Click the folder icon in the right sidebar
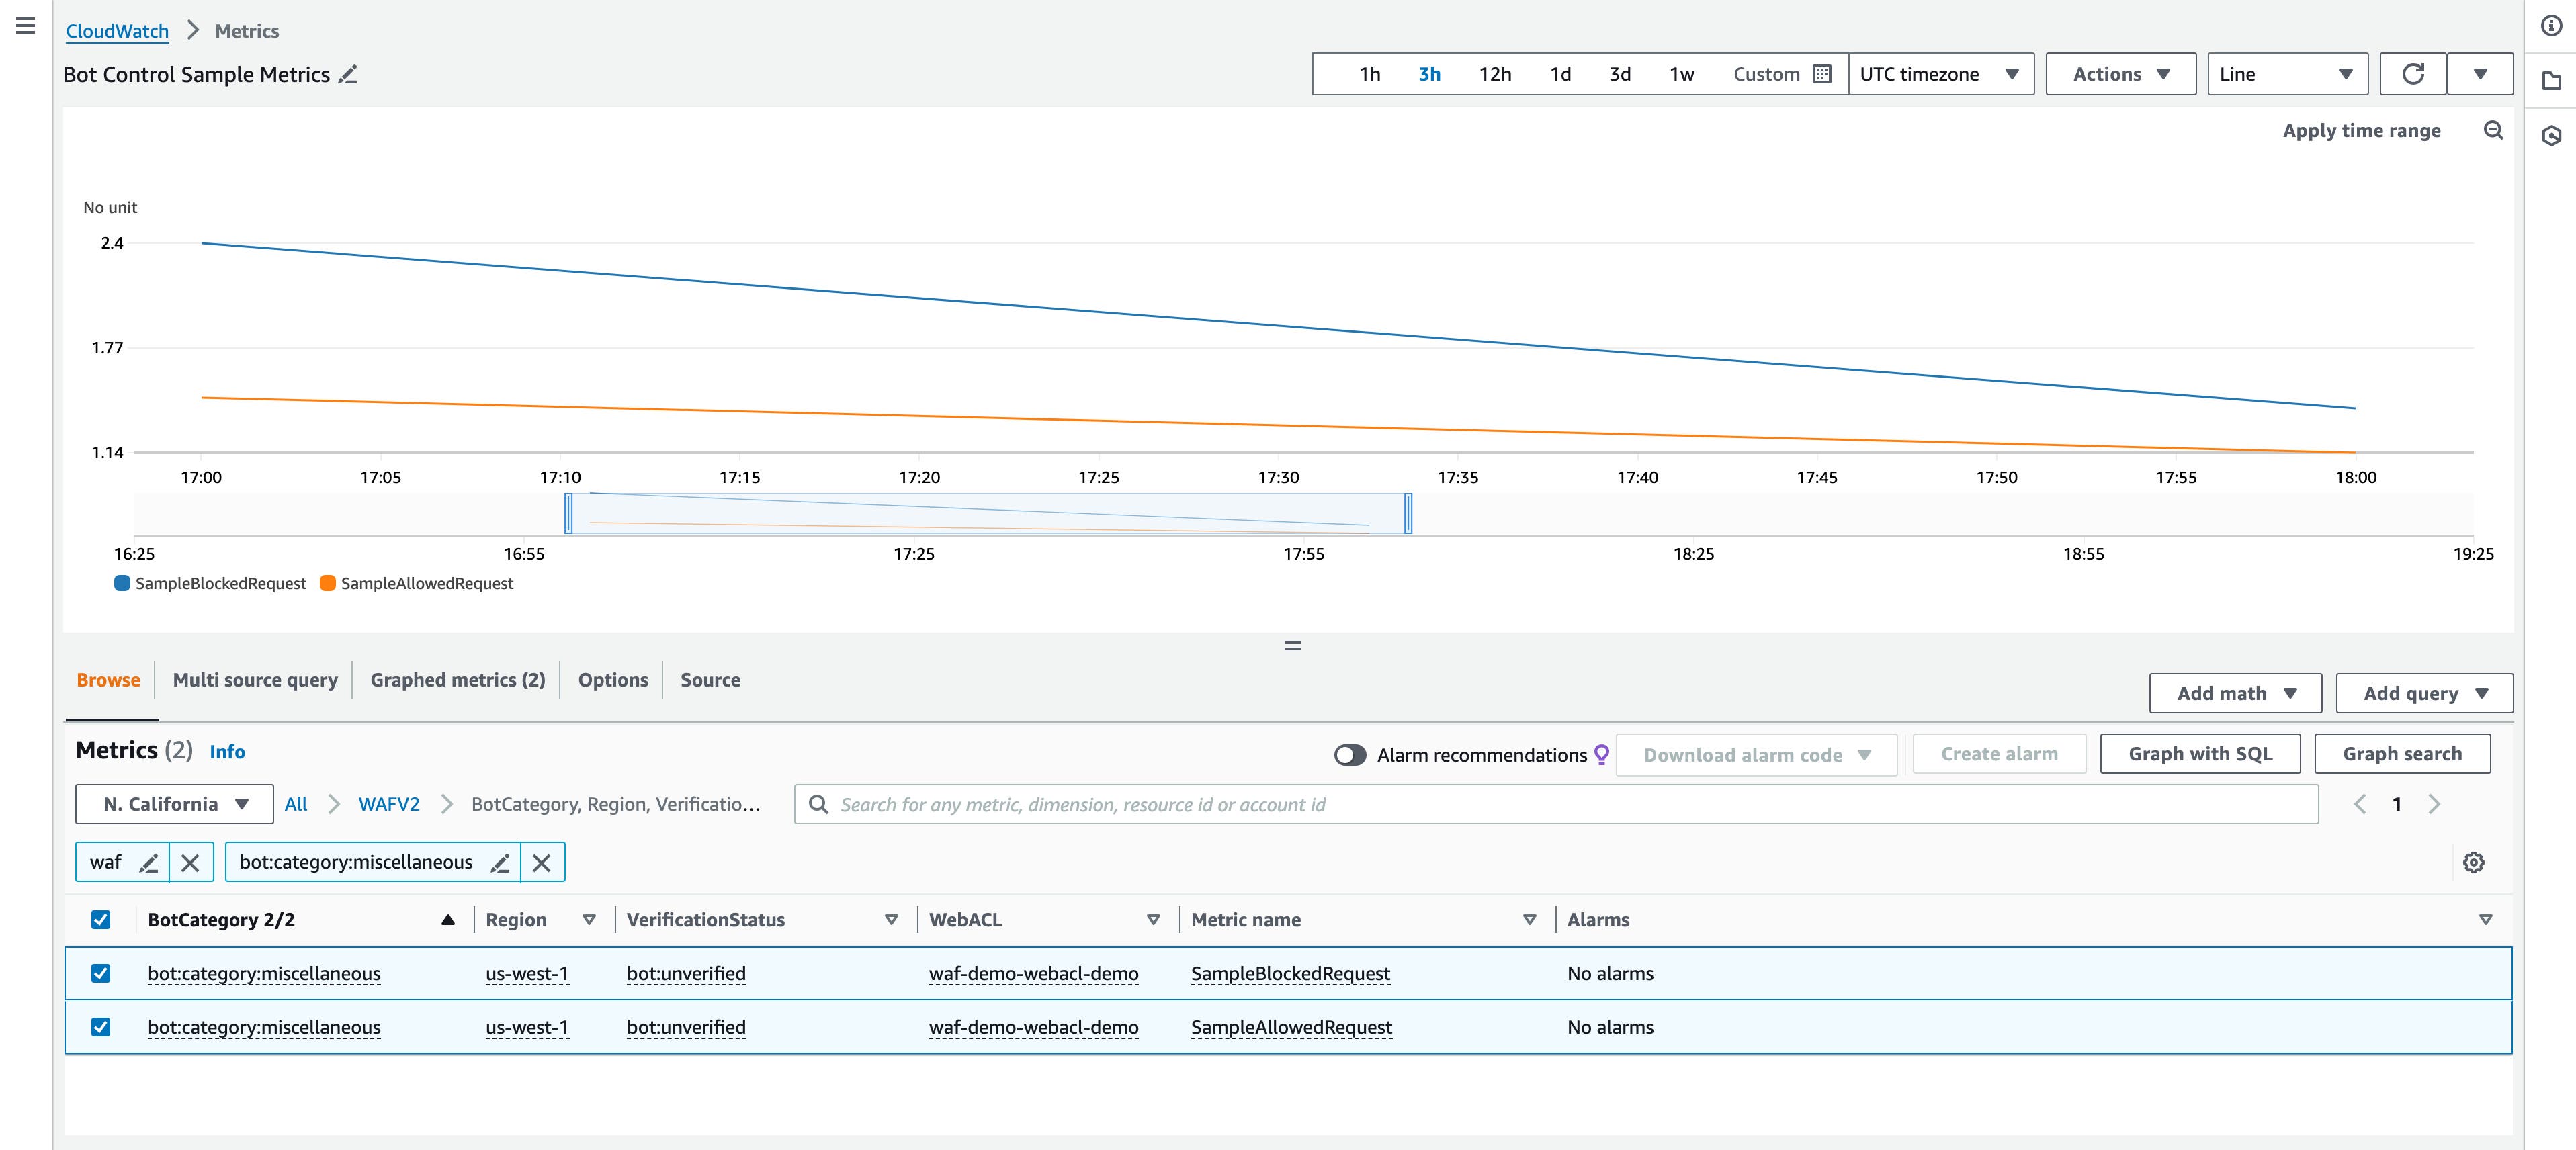This screenshot has width=2576, height=1150. pyautogui.click(x=2551, y=80)
